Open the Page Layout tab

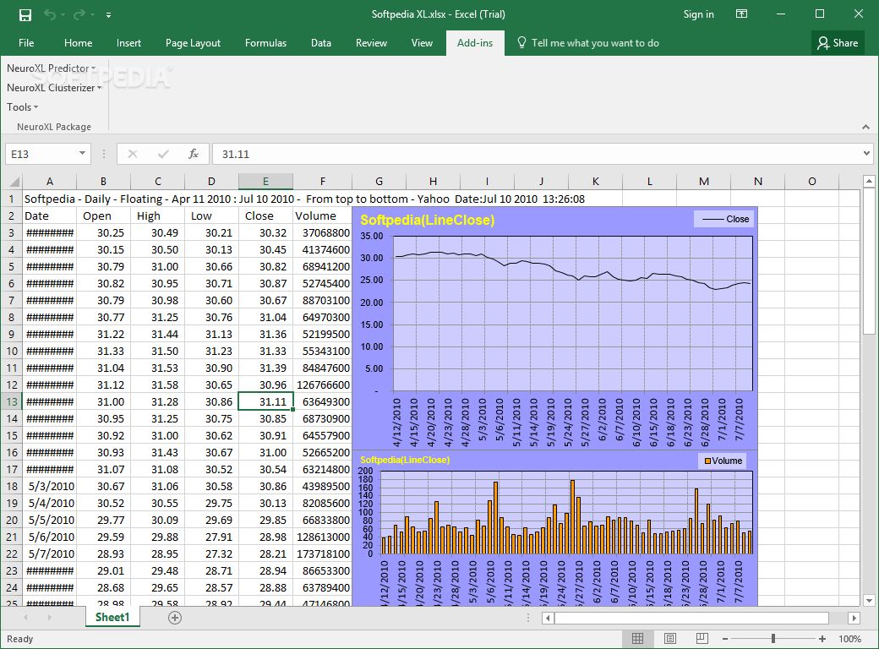point(193,42)
